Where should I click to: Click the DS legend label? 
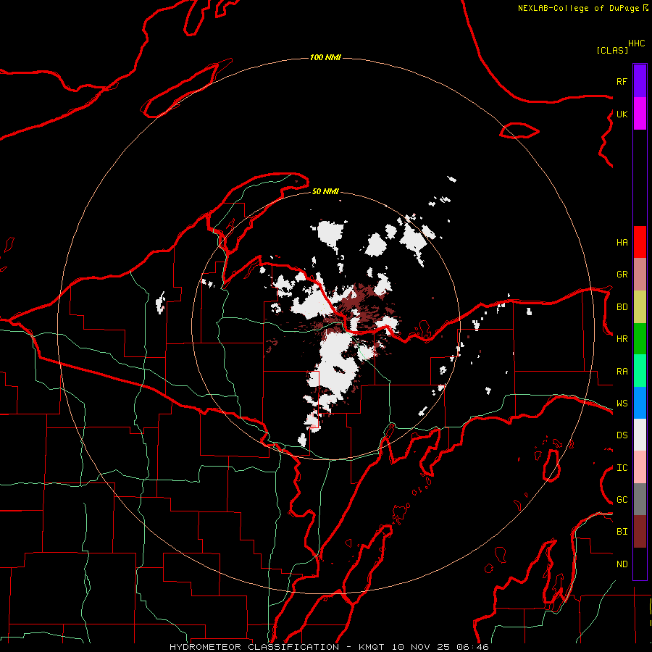622,435
